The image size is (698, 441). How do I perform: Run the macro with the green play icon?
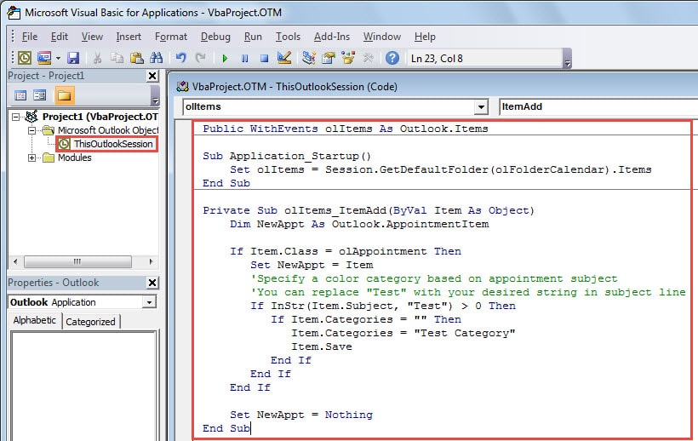(225, 58)
